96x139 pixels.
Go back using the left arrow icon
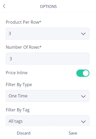coord(4,6)
